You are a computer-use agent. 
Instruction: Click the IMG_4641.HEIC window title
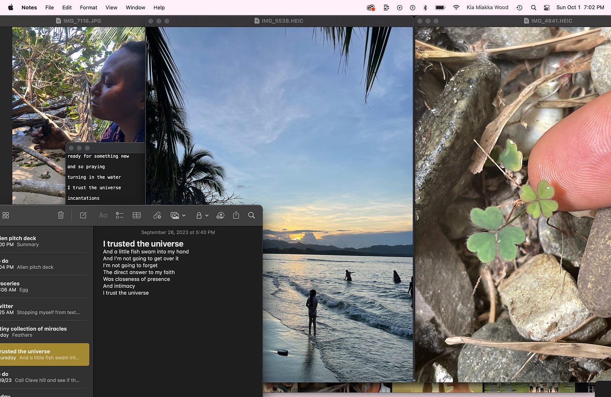tap(548, 21)
